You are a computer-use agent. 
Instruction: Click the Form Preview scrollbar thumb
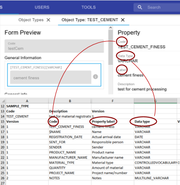(x=110, y=48)
